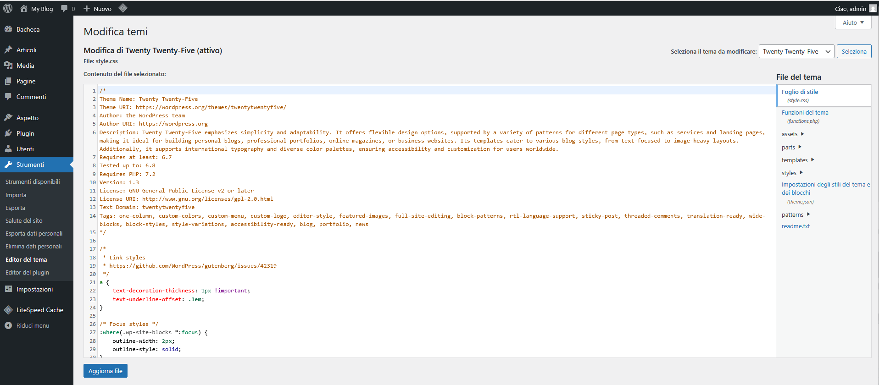This screenshot has height=385, width=879.
Task: Click the Pagine icon in sidebar
Action: pos(8,81)
